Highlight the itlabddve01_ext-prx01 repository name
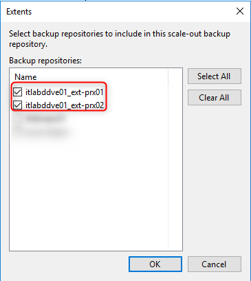This screenshot has width=251, height=281. pos(65,92)
